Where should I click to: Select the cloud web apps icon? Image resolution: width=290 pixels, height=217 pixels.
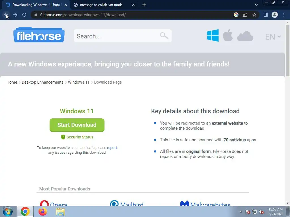(245, 36)
